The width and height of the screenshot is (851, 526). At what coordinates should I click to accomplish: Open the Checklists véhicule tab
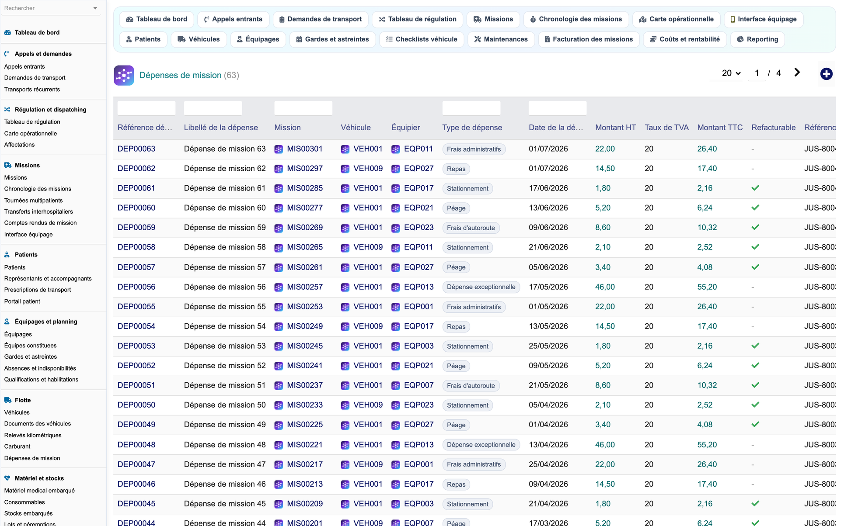[x=421, y=39]
